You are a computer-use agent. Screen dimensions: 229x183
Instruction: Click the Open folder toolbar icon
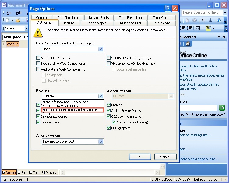[18, 20]
